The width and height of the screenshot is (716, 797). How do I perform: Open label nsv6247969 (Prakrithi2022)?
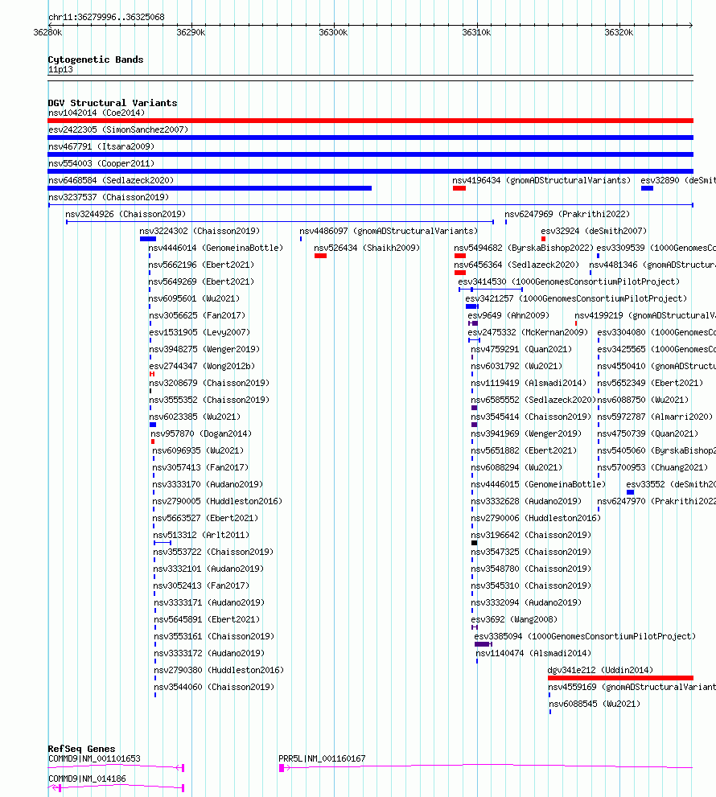[567, 214]
